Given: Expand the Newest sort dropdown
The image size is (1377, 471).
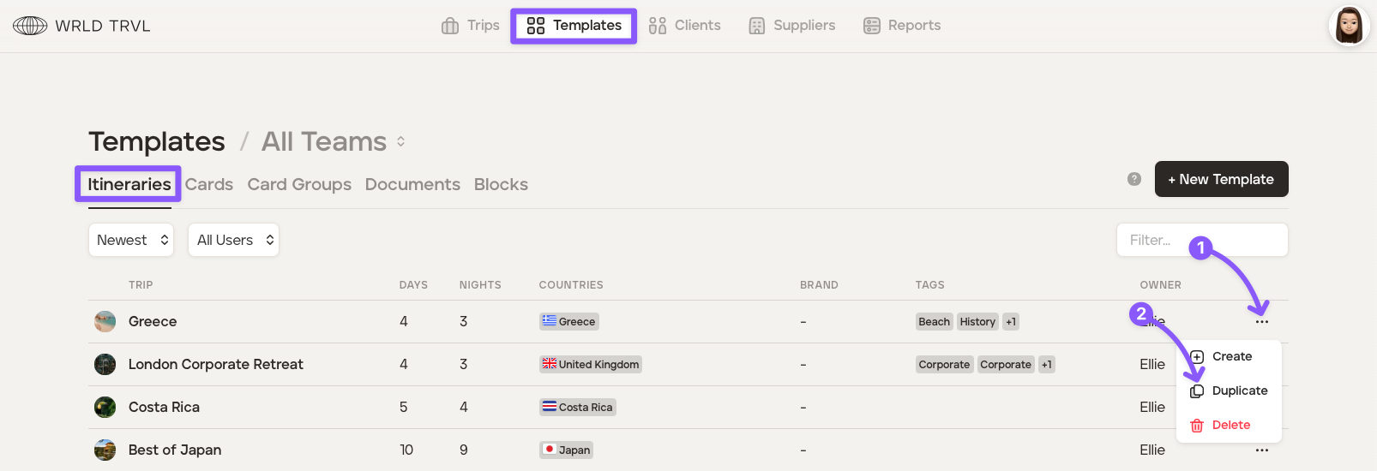Looking at the screenshot, I should [x=131, y=240].
